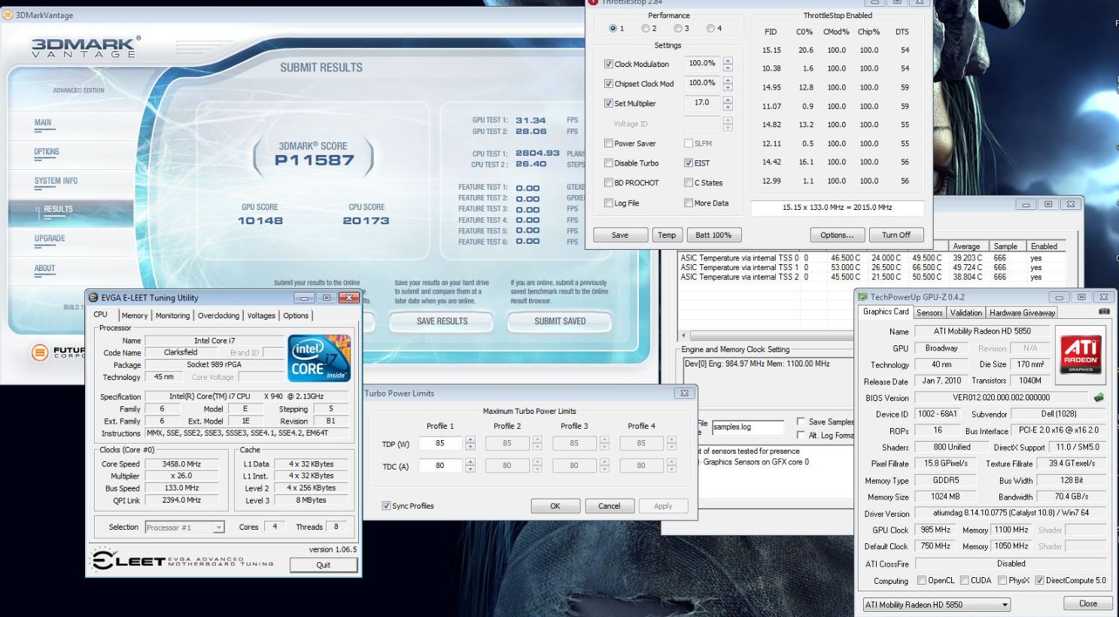Click Cancel in Turbo Power Limits
Viewport: 1119px width, 617px height.
610,506
